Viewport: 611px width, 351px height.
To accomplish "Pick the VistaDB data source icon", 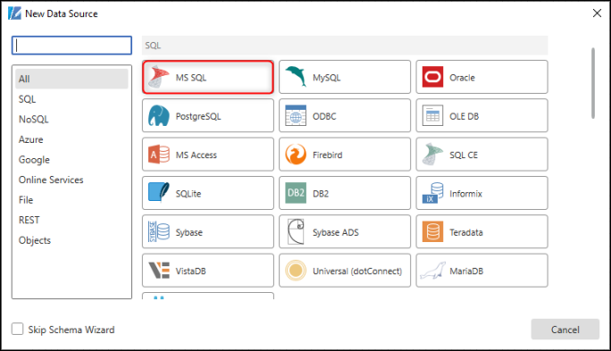I will tap(159, 271).
